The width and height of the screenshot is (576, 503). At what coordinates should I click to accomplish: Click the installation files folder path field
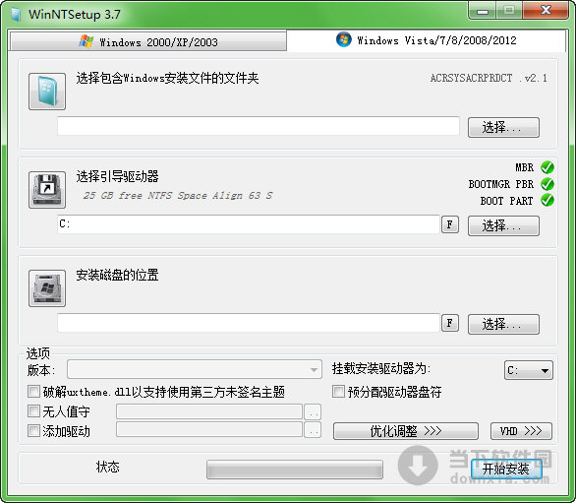(259, 126)
